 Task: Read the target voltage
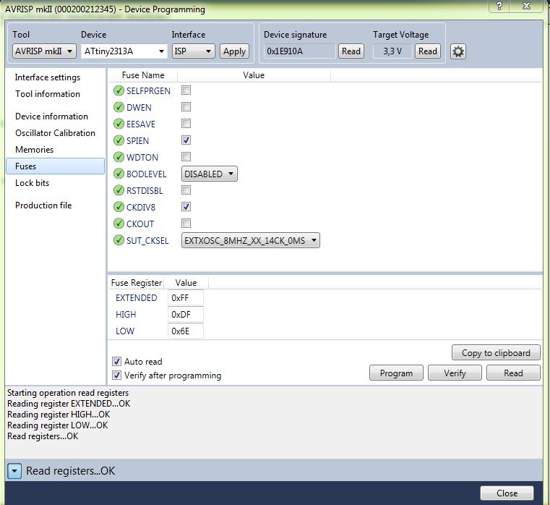[428, 51]
